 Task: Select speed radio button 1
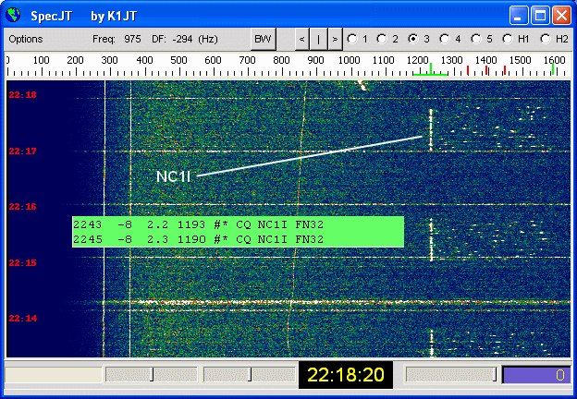pyautogui.click(x=352, y=39)
